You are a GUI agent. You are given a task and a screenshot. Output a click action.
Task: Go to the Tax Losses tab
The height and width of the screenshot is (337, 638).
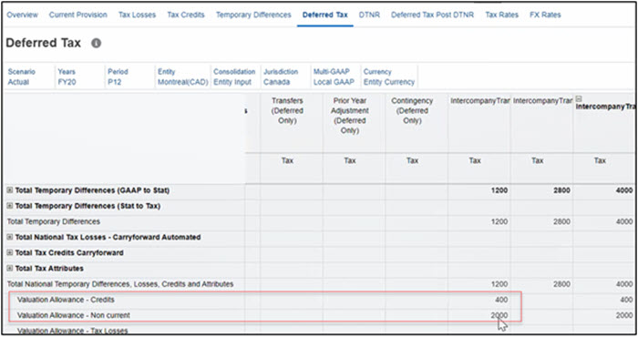[137, 15]
